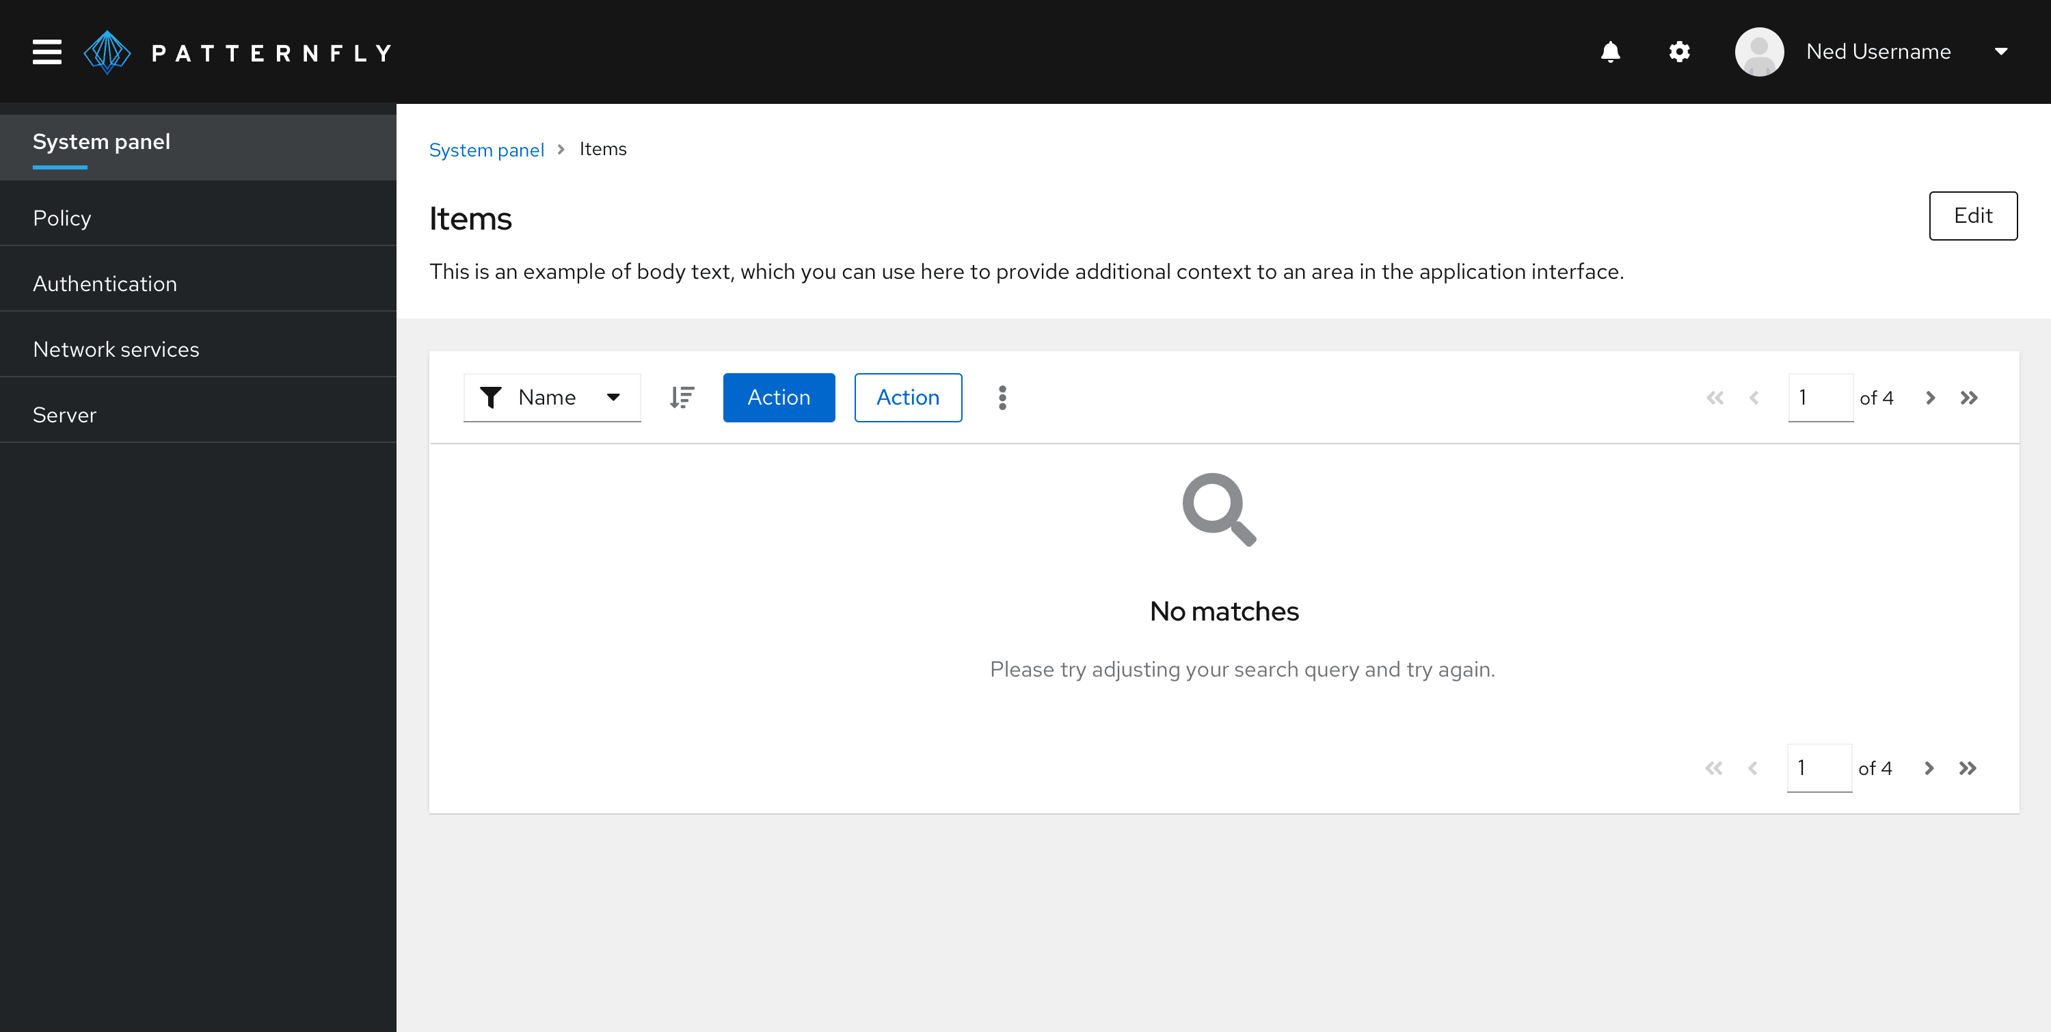Click the sort ascending/descending icon
This screenshot has height=1032, width=2051.
coord(682,398)
